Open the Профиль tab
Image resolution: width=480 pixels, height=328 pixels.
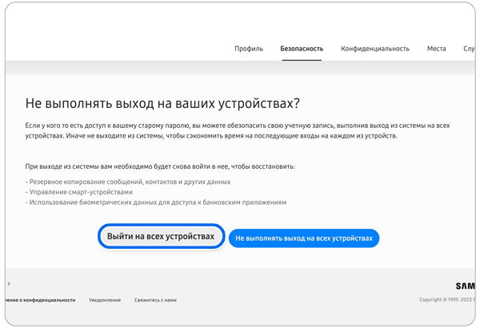pyautogui.click(x=249, y=49)
